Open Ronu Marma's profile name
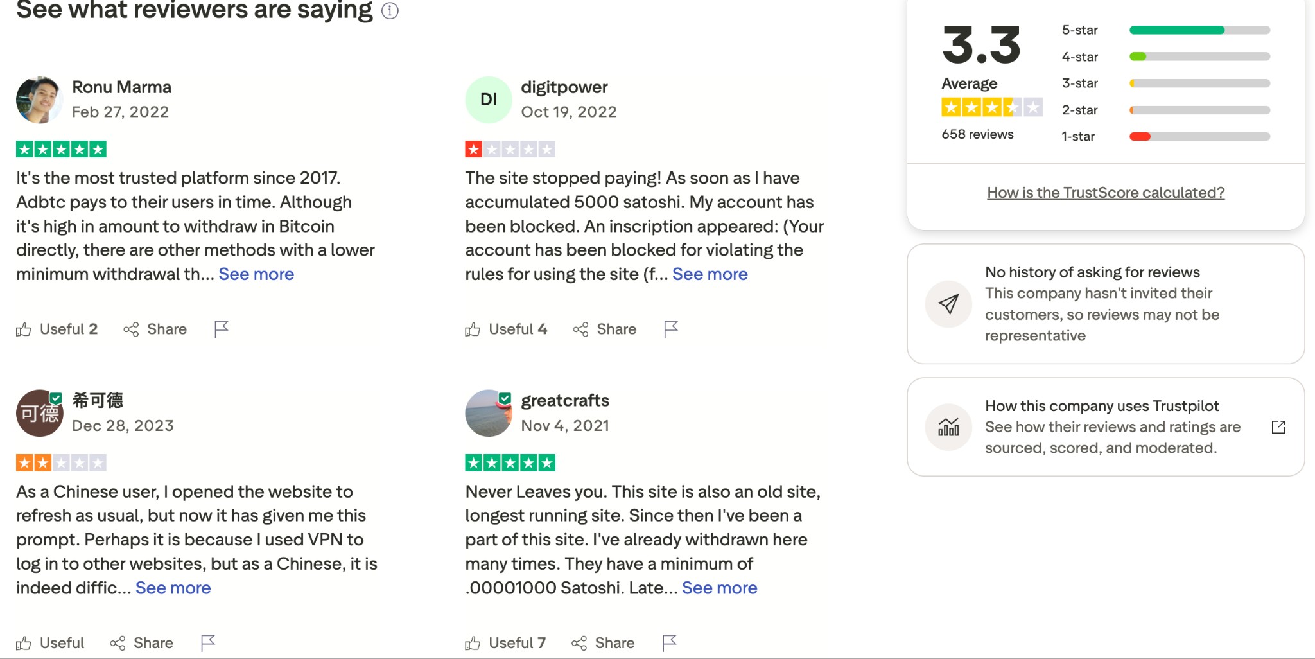The image size is (1315, 659). (x=121, y=87)
